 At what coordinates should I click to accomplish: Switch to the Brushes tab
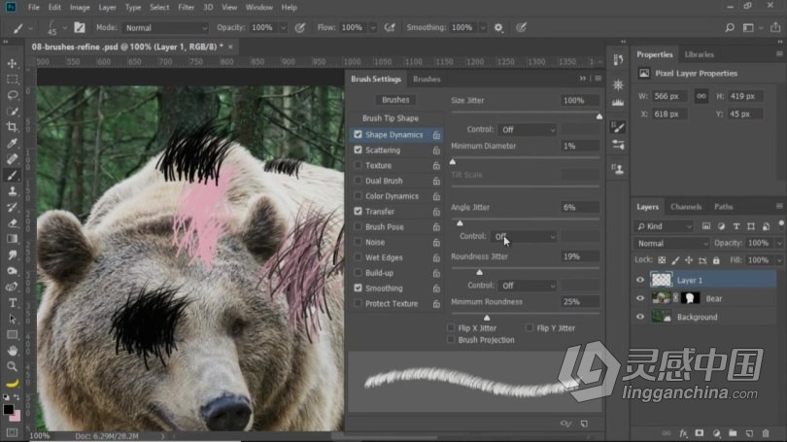(427, 80)
